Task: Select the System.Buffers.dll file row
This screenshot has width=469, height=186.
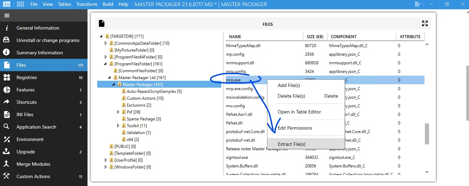Action: 325,166
